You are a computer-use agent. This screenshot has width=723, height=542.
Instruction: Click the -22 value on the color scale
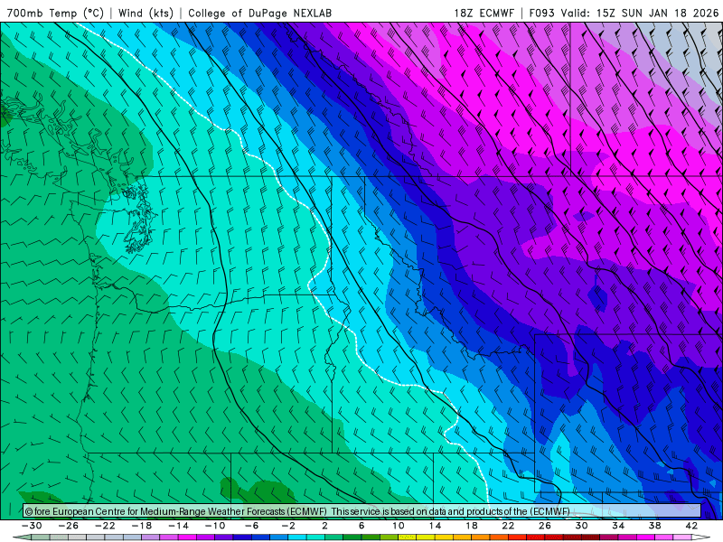105,526
